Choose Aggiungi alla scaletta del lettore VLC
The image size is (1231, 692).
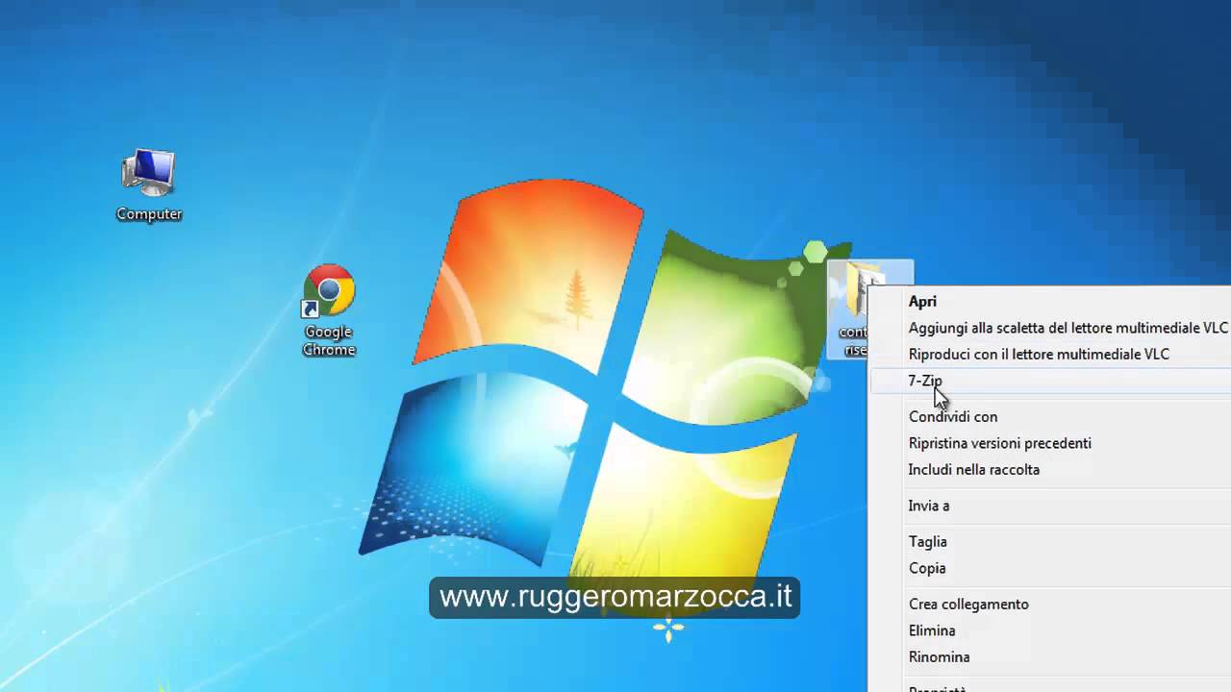(1049, 328)
